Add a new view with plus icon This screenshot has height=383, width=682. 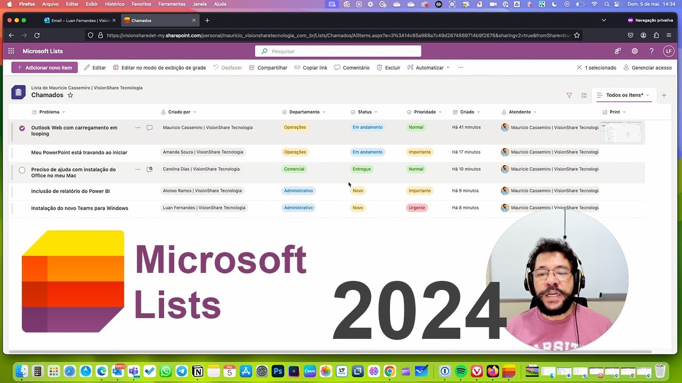point(664,95)
